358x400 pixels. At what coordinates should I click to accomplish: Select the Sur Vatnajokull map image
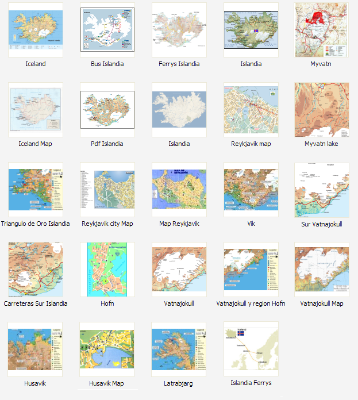click(x=322, y=189)
